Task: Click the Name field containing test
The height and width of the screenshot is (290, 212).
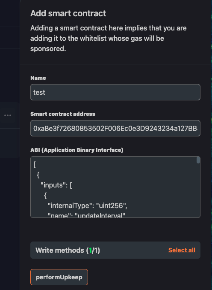Action: [x=115, y=92]
